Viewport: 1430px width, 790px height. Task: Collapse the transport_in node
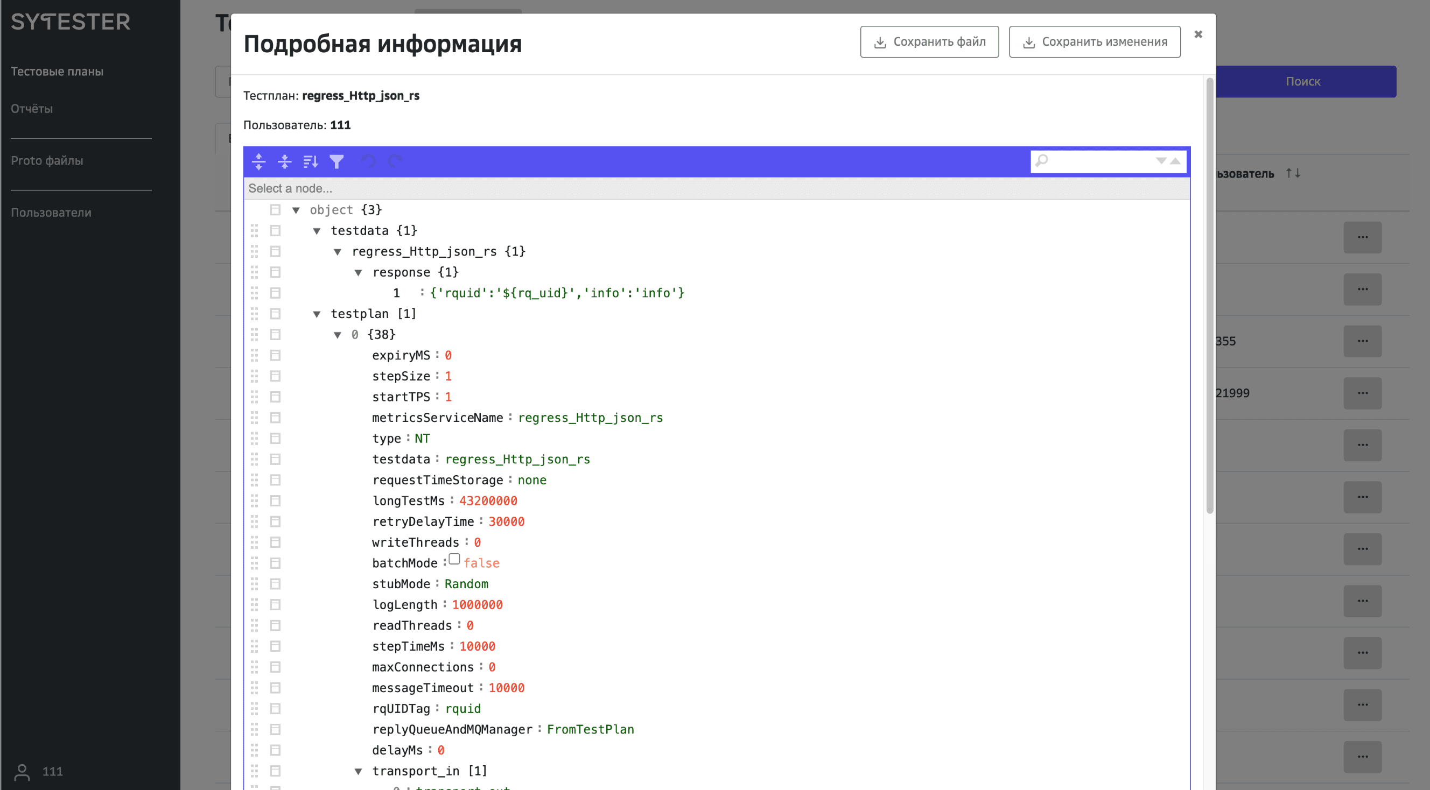[358, 771]
